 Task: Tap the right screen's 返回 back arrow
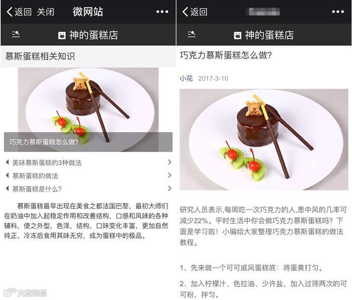(195, 12)
